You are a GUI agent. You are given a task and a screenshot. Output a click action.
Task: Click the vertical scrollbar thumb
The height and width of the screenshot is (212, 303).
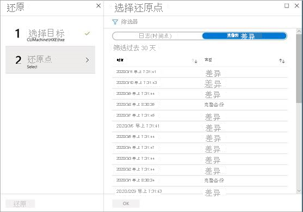click(299, 69)
